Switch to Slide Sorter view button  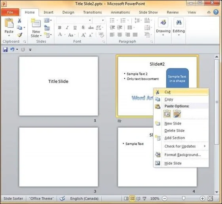pos(132,198)
